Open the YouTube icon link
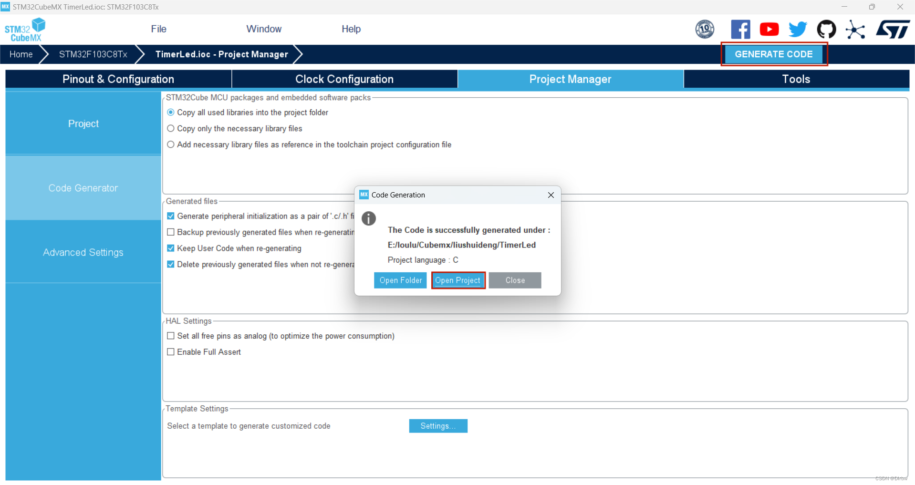Image resolution: width=915 pixels, height=485 pixels. point(769,30)
